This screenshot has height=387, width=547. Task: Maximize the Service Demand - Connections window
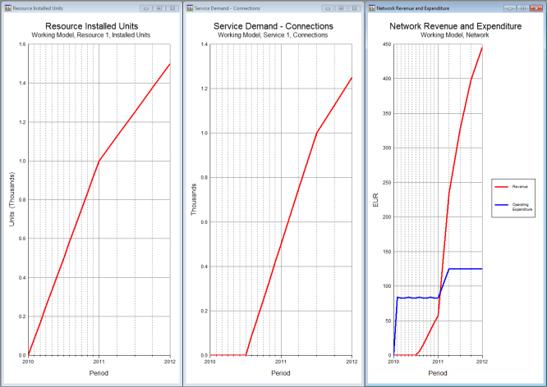341,7
